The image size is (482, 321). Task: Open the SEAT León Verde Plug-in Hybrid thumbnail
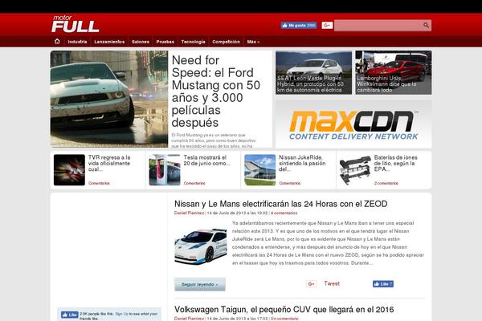point(313,73)
